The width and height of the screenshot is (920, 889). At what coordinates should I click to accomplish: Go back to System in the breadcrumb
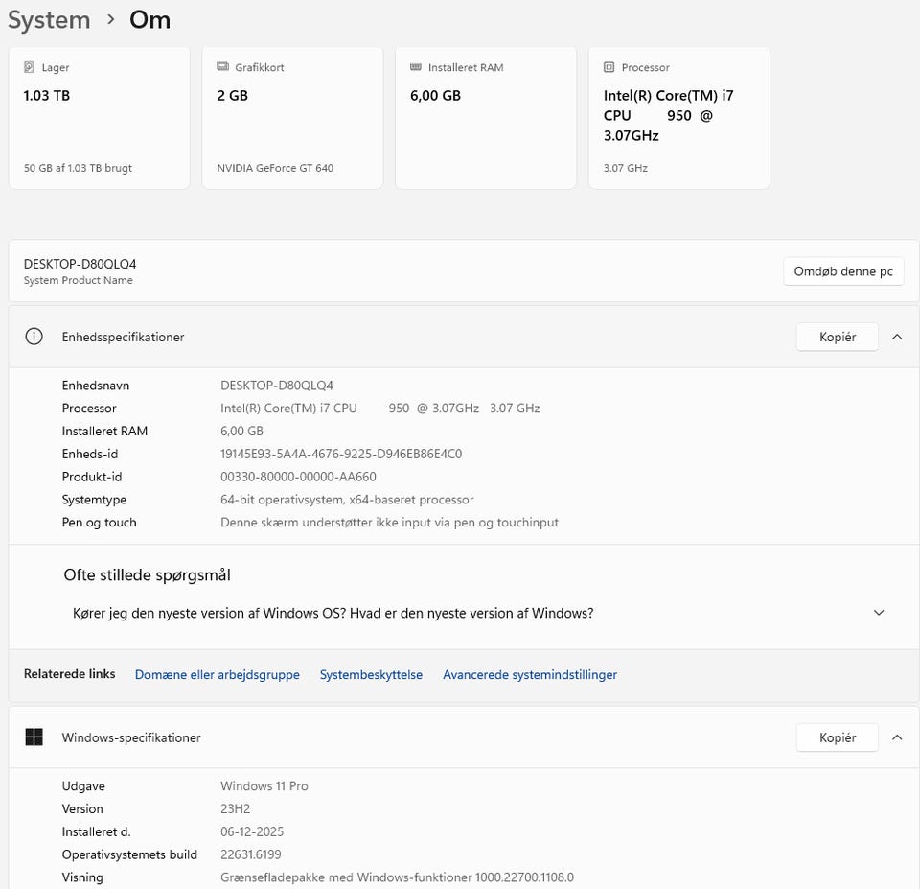pos(49,20)
